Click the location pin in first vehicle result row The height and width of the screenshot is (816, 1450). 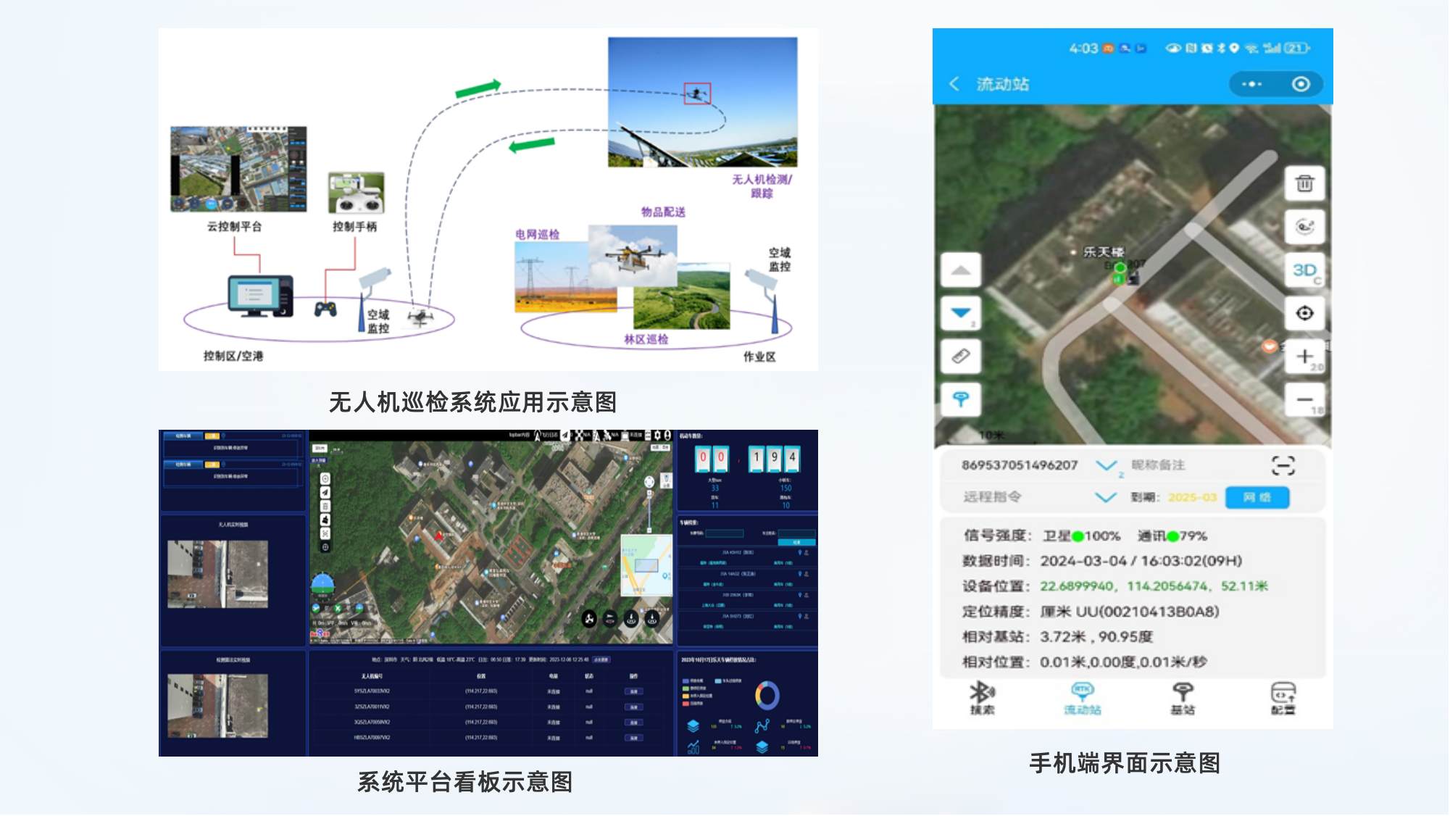coord(800,552)
